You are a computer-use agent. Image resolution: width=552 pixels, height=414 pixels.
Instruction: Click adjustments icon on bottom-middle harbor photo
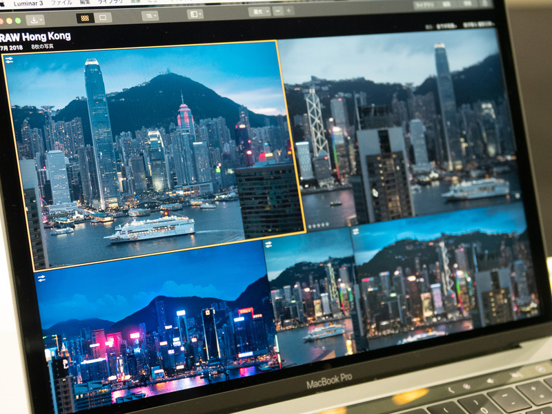click(x=268, y=245)
